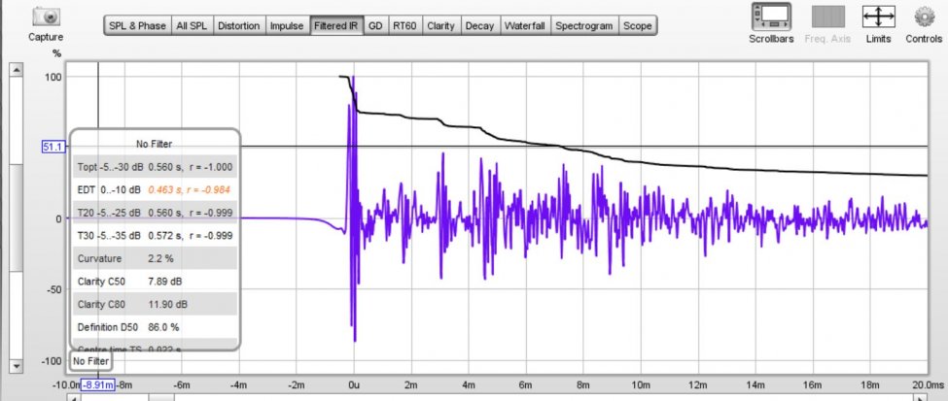Open the Impulse tab
The width and height of the screenshot is (948, 401).
(x=287, y=26)
